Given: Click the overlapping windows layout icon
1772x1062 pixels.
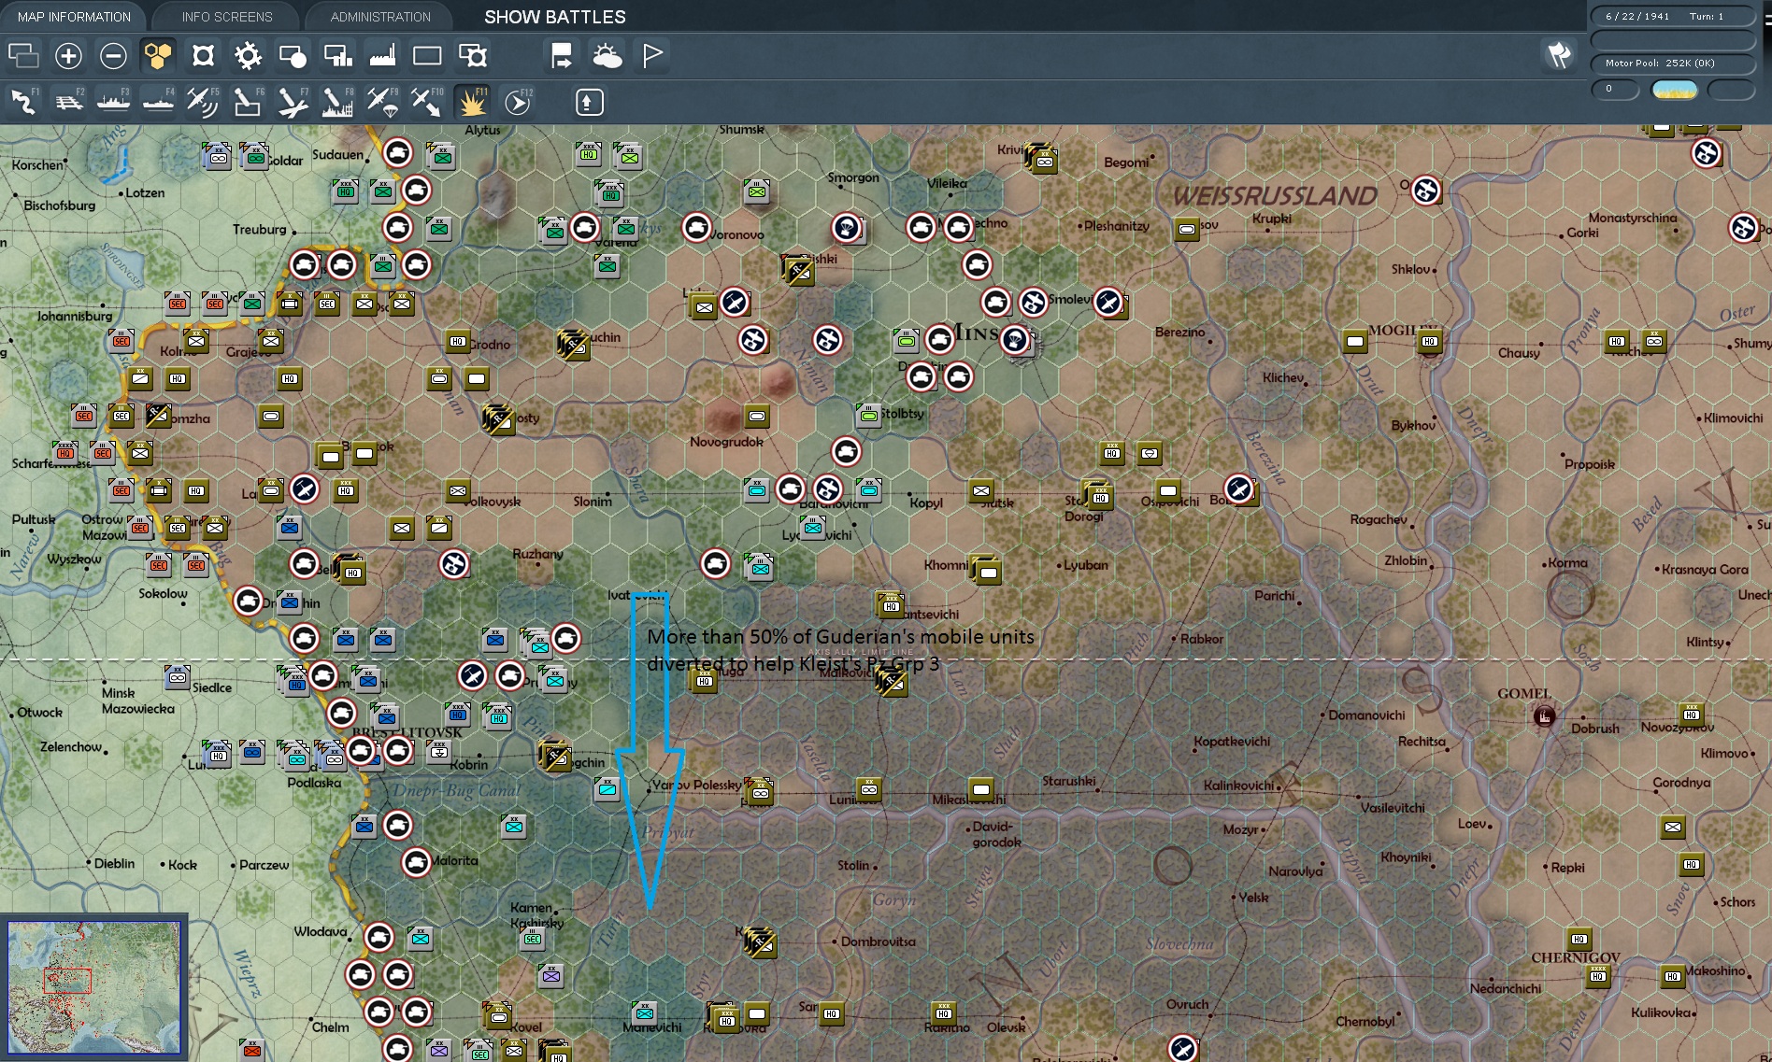Looking at the screenshot, I should (23, 56).
